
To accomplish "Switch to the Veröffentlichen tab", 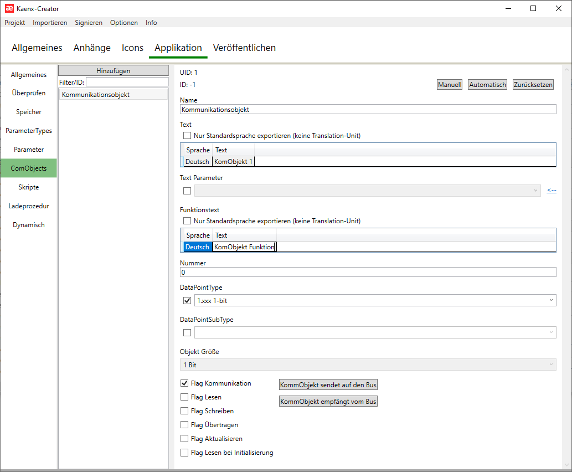I will (244, 48).
